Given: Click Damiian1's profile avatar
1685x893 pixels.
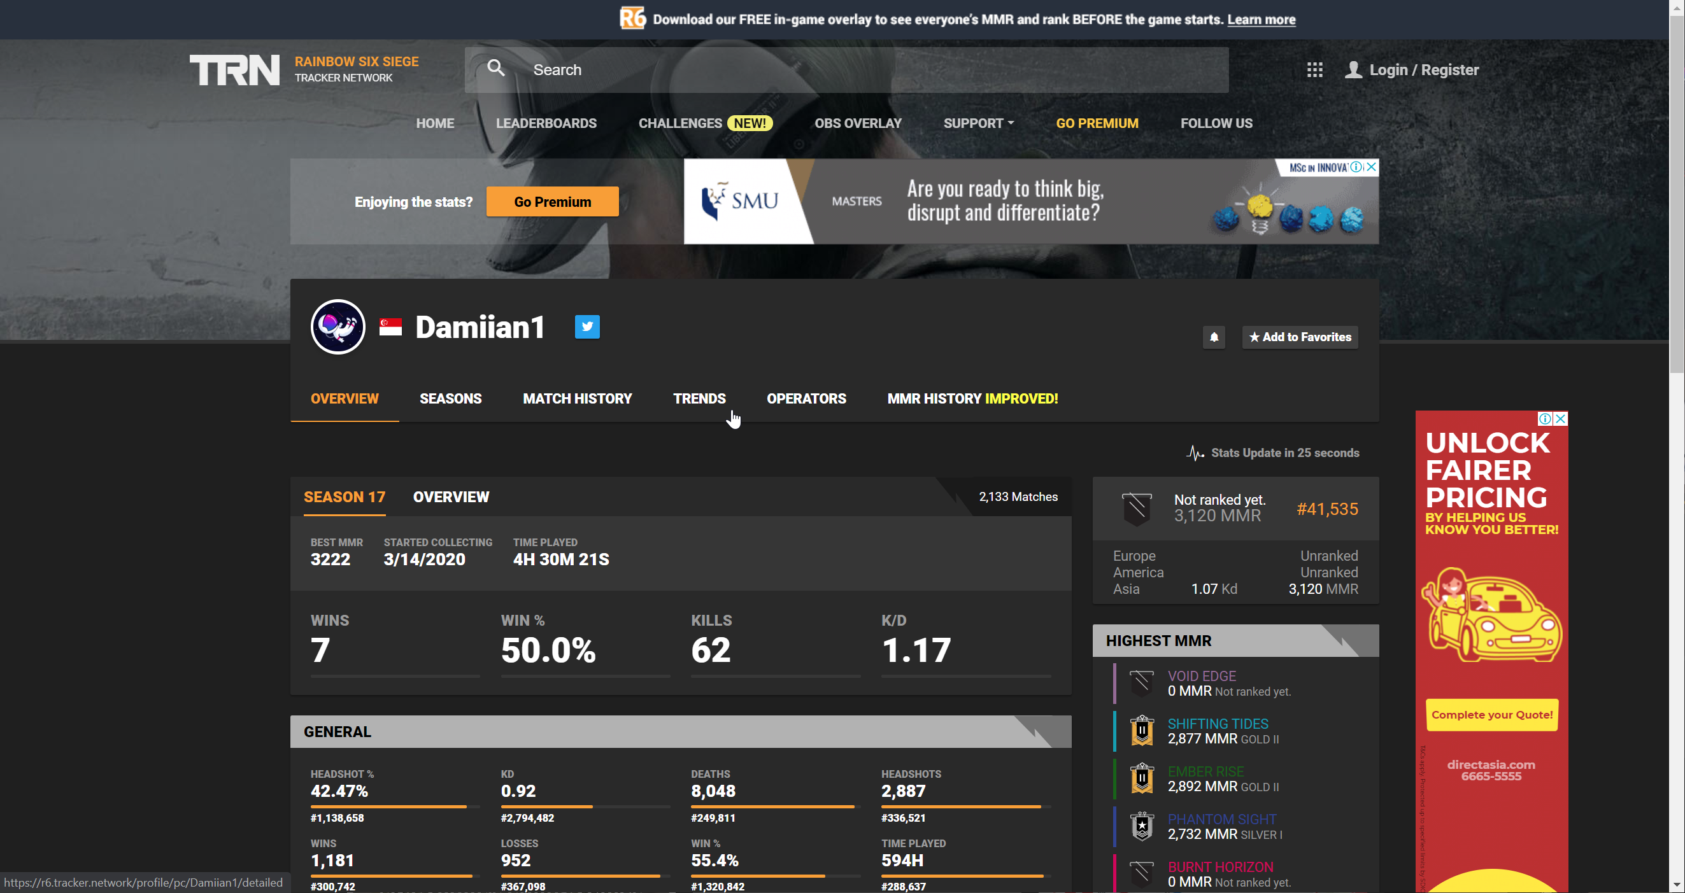Looking at the screenshot, I should pos(338,327).
